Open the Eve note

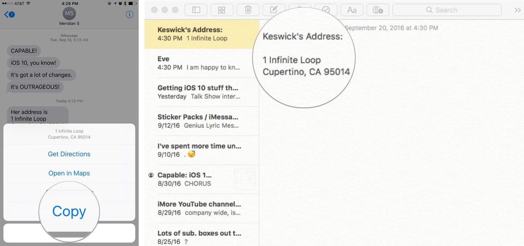202,63
